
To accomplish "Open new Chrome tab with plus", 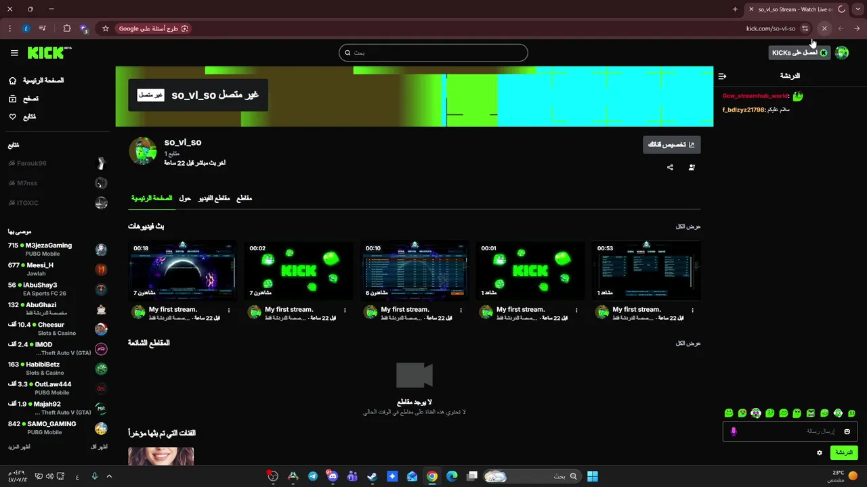I will click(x=735, y=9).
